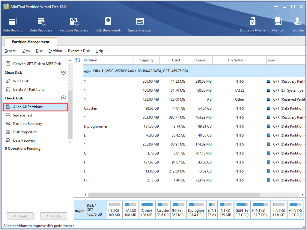Viewport: 307px width, 230px height.
Task: Click H:(NTFS) 2.2 GB block in map
Action: pyautogui.click(x=295, y=210)
